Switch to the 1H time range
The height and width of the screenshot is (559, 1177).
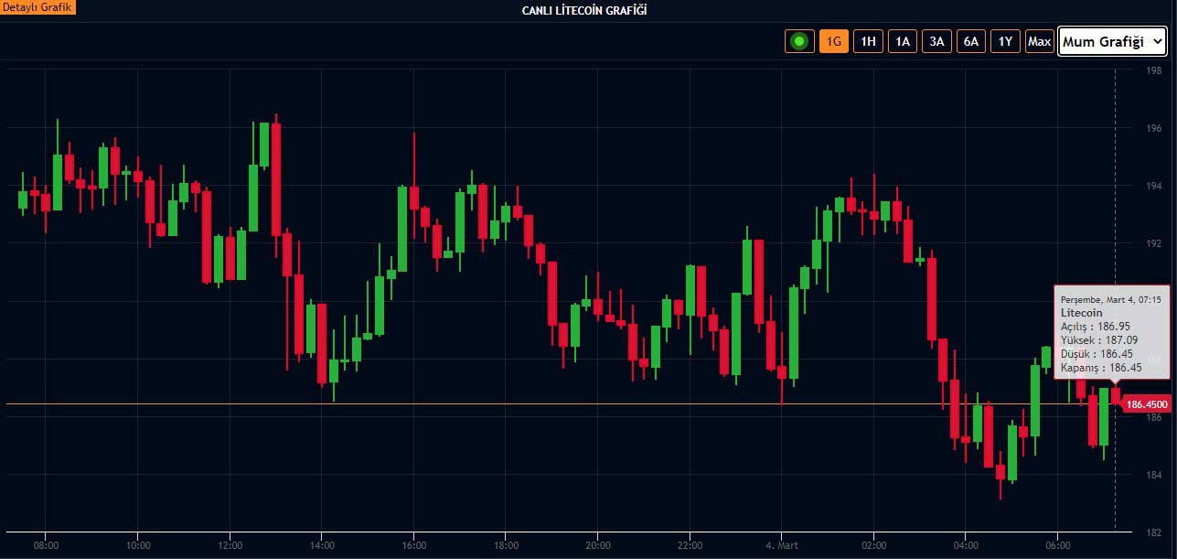[868, 41]
